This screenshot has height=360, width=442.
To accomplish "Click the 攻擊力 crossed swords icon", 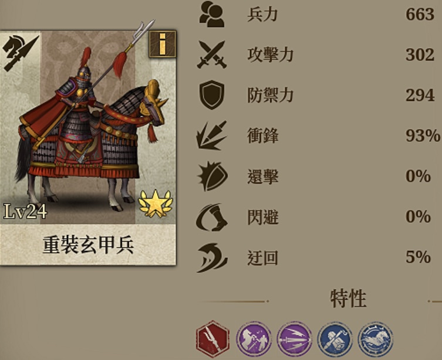I will tap(212, 55).
